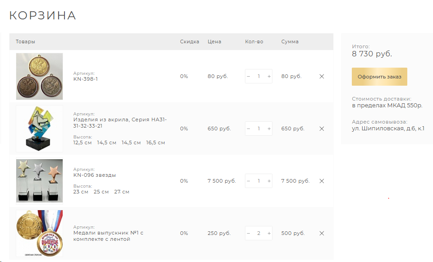Remove graduate medals from cart
433x262 pixels.
[x=322, y=233]
